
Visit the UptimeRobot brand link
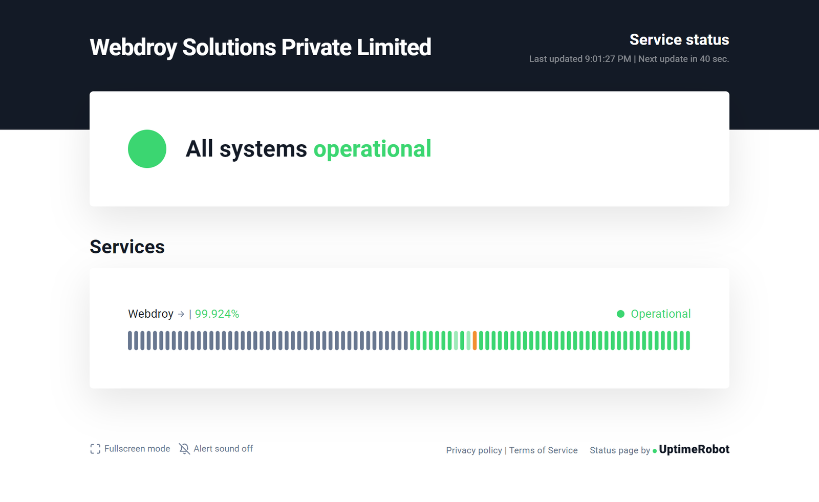click(x=694, y=449)
